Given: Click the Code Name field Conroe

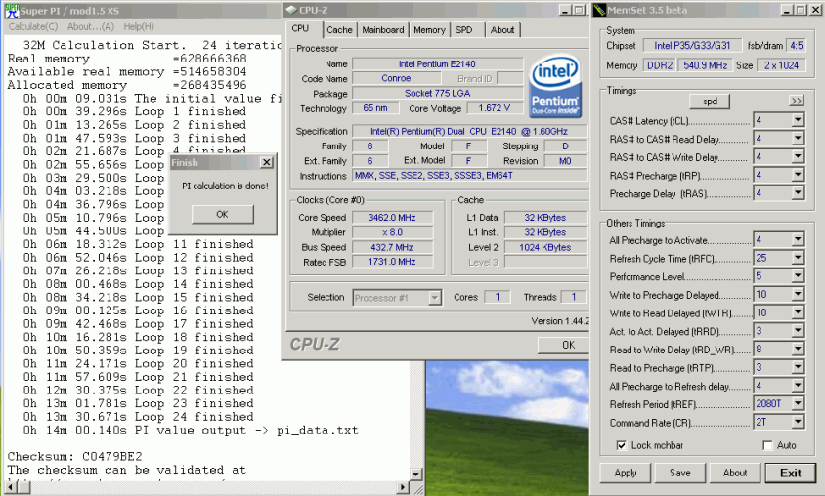Looking at the screenshot, I should pos(396,78).
